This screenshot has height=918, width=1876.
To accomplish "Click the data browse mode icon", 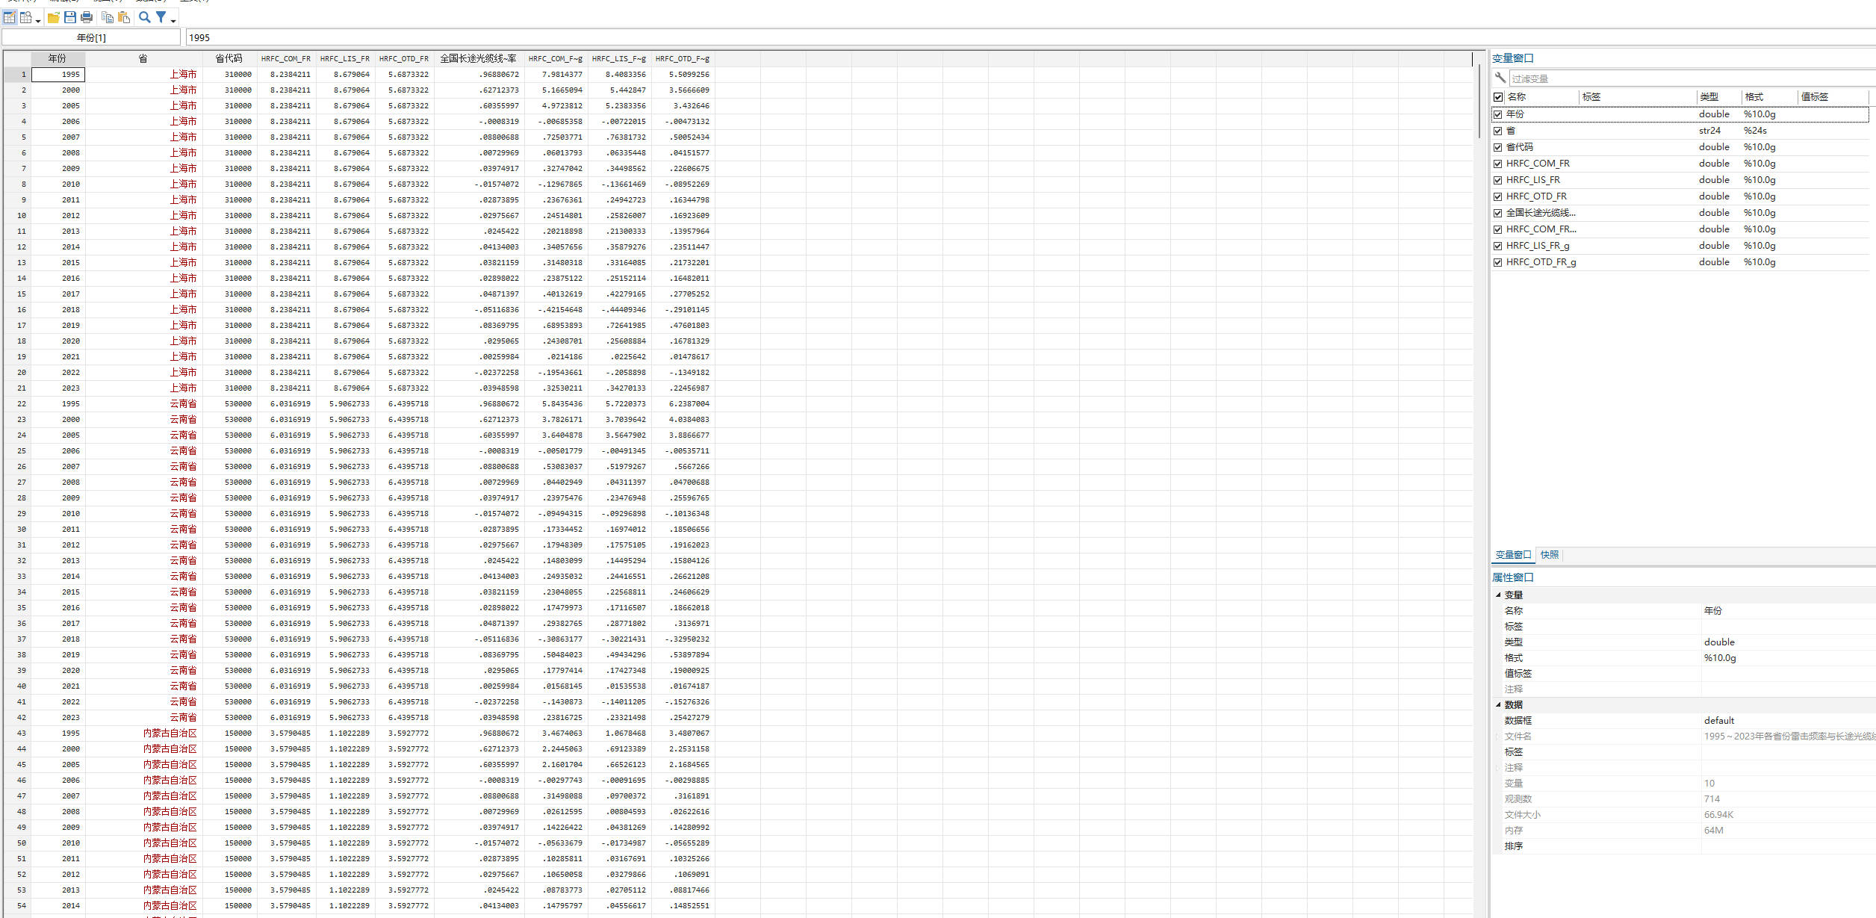I will click(x=26, y=17).
